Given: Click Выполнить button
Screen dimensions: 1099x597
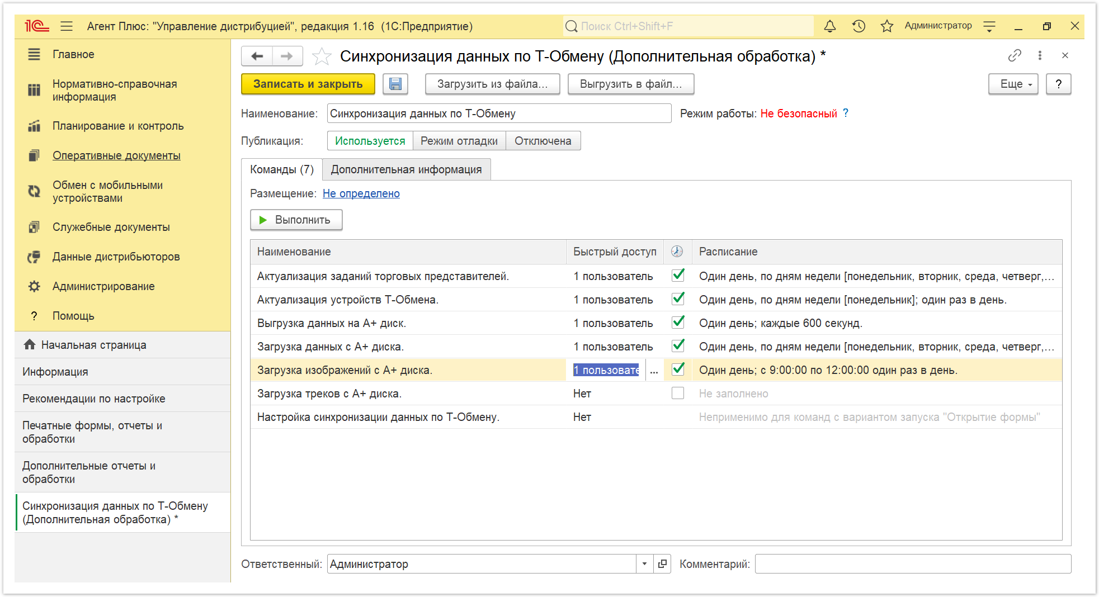Looking at the screenshot, I should (x=296, y=220).
